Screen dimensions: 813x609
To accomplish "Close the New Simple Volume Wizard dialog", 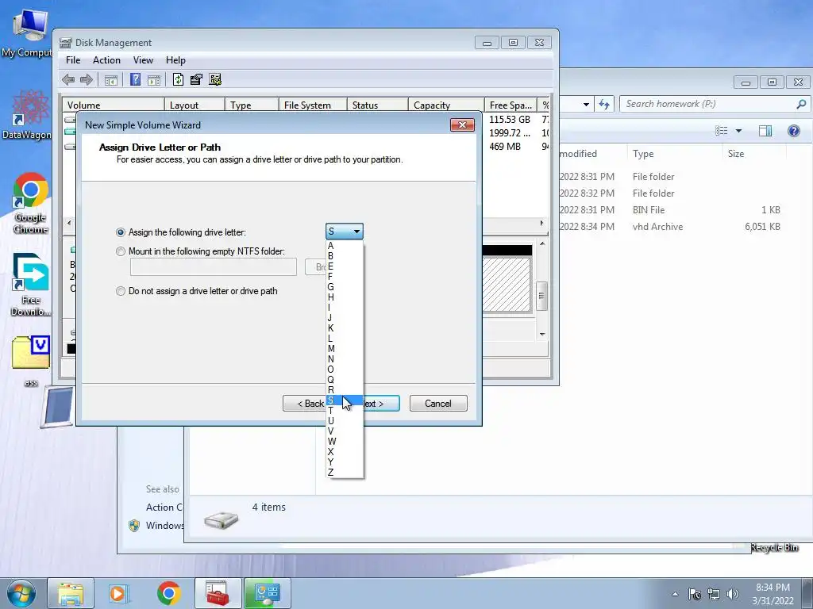I will (462, 124).
